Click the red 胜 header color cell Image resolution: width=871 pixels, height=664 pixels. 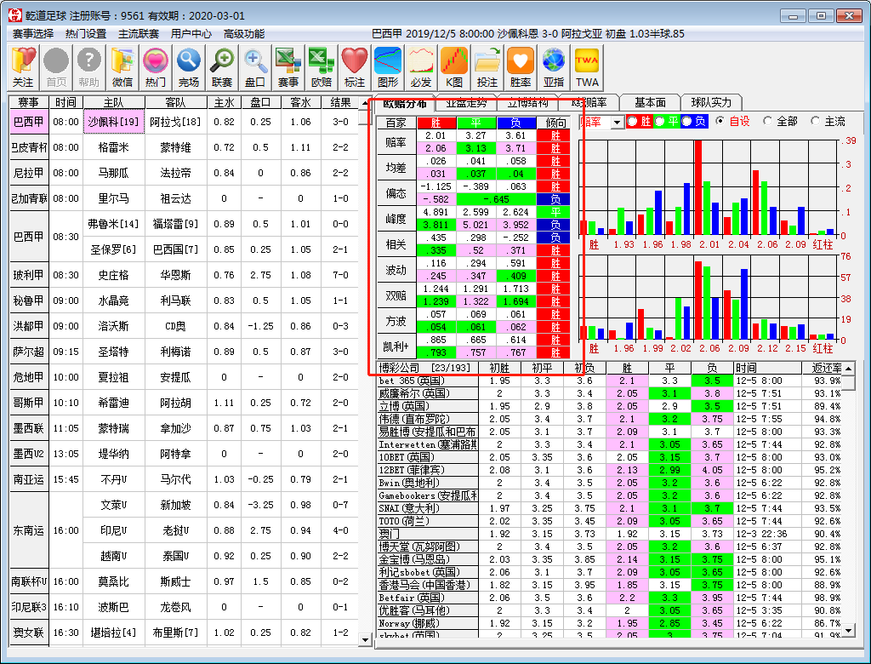pyautogui.click(x=436, y=123)
